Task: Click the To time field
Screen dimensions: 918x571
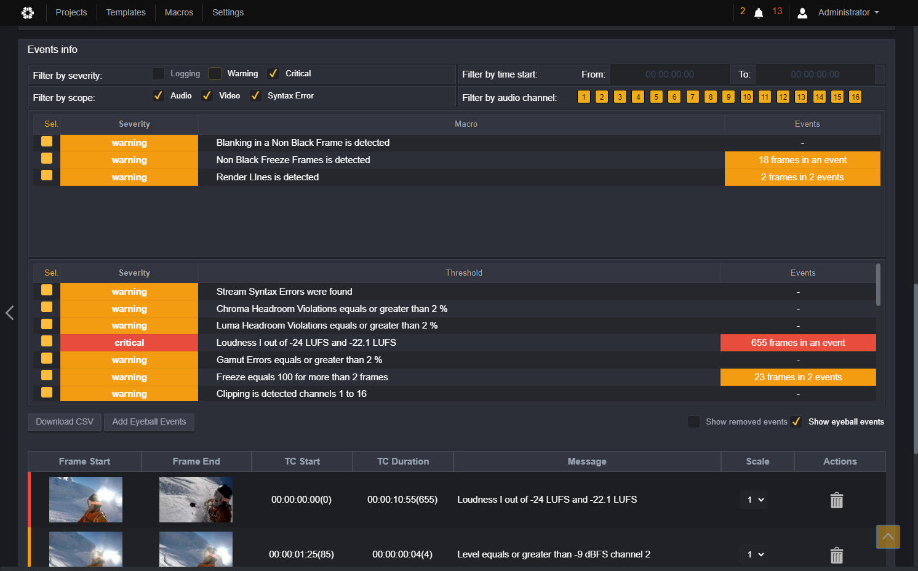Action: pos(815,74)
